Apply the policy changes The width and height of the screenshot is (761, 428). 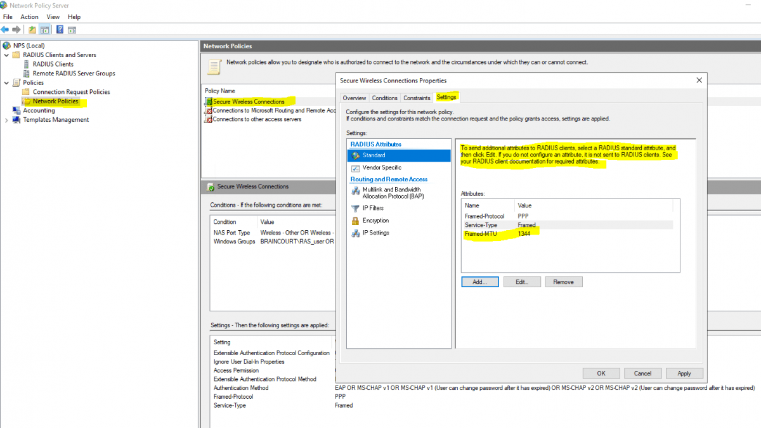(x=684, y=373)
